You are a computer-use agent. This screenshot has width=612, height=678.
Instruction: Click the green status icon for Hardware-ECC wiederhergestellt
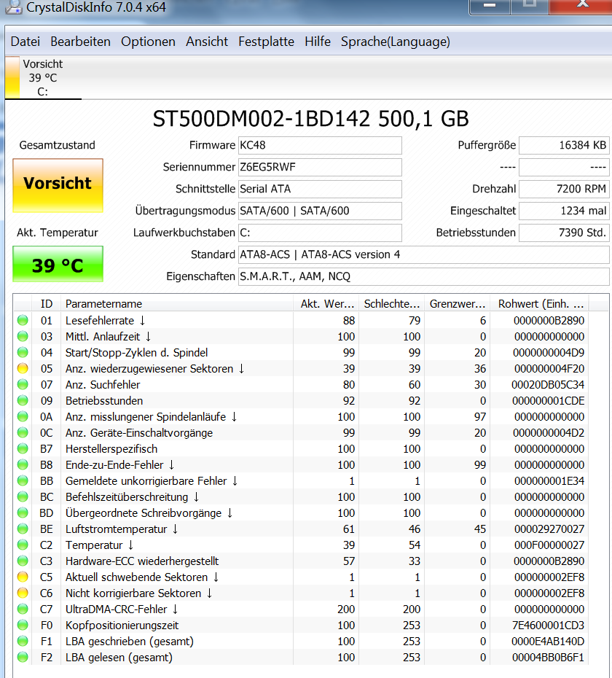23,561
